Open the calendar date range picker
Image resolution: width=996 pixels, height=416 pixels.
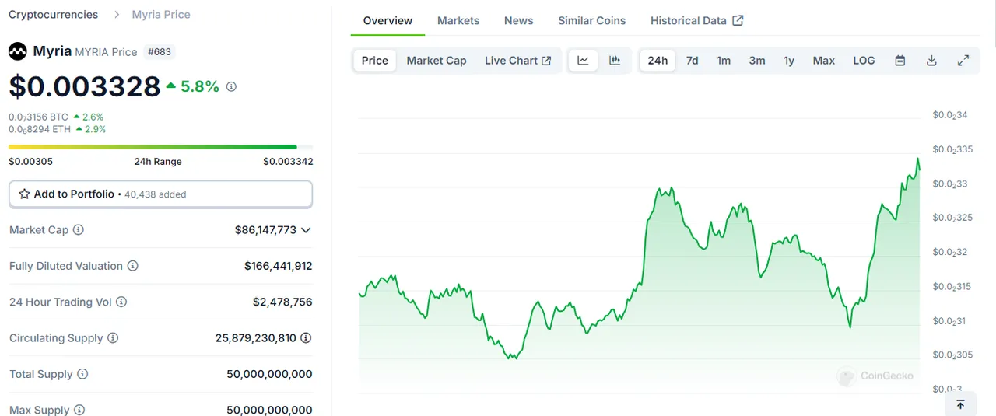coord(900,61)
